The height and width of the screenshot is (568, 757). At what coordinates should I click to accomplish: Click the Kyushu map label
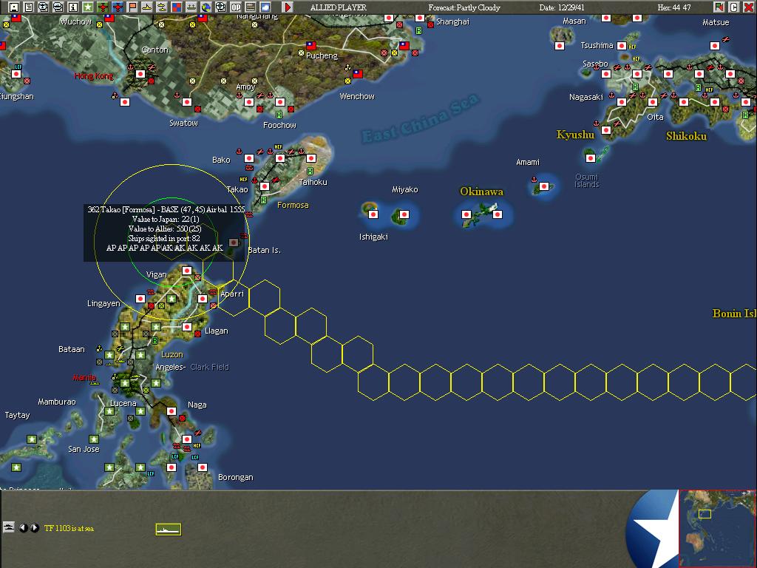[x=574, y=135]
